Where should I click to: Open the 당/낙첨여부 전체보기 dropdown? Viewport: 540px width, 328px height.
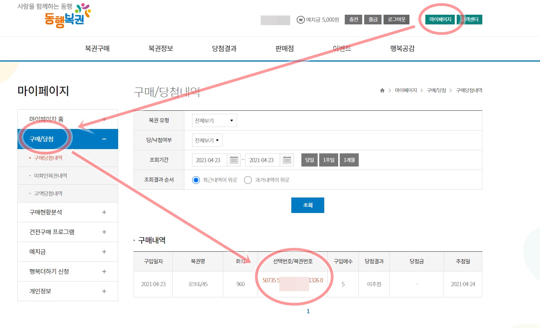(x=207, y=140)
